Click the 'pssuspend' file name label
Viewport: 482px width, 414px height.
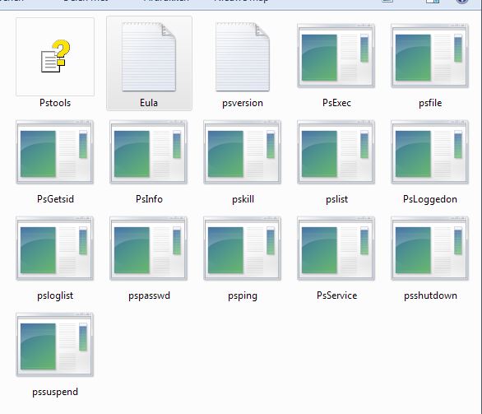(55, 392)
